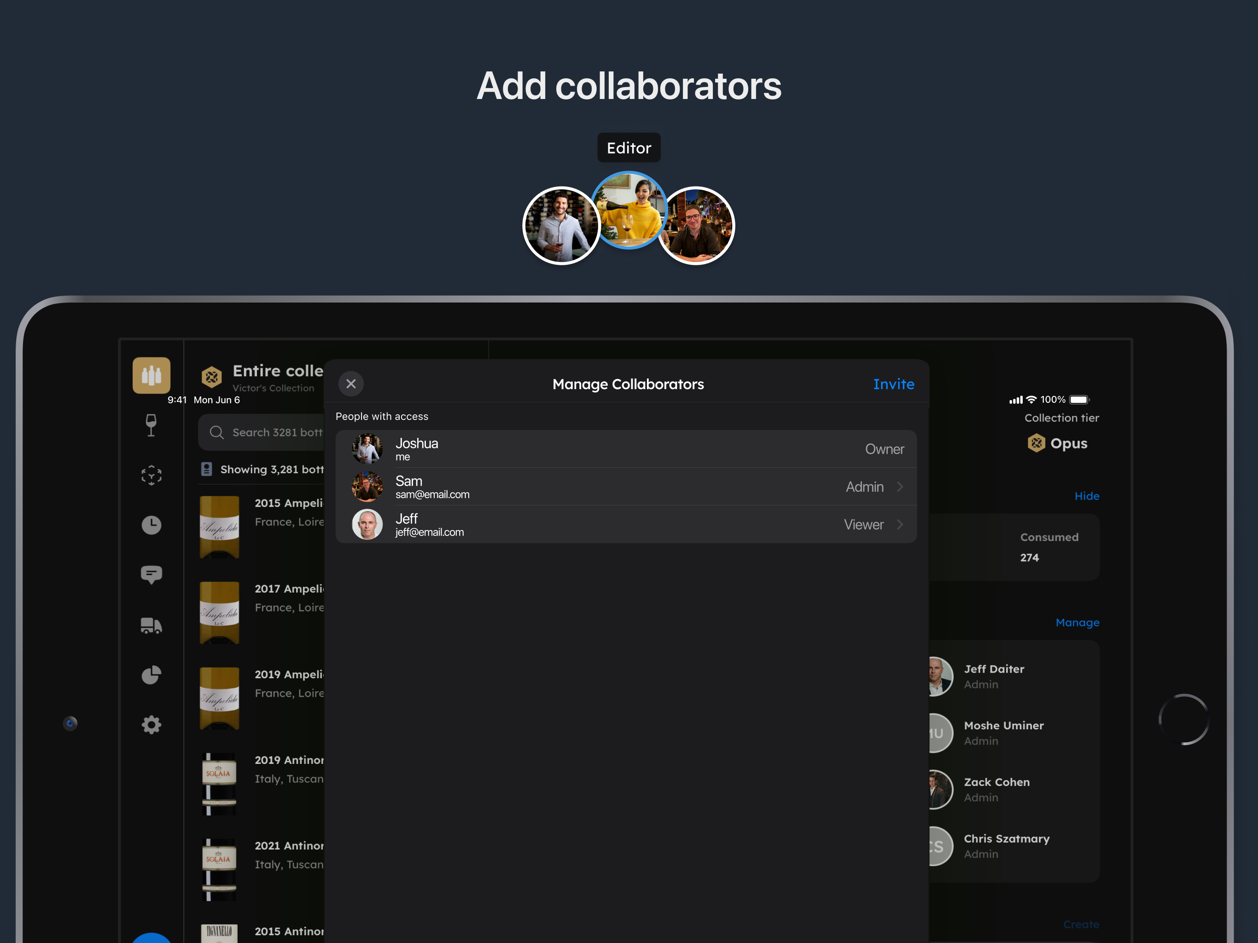Expand Jeff's Viewer role chevron
This screenshot has height=943, width=1258.
900,524
